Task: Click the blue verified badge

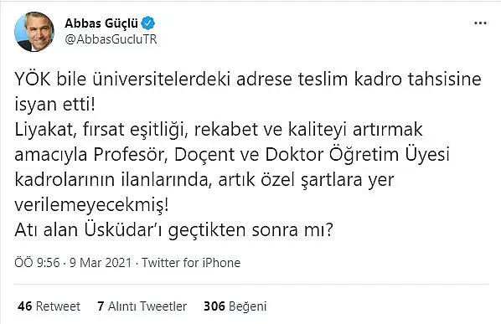Action: [148, 23]
